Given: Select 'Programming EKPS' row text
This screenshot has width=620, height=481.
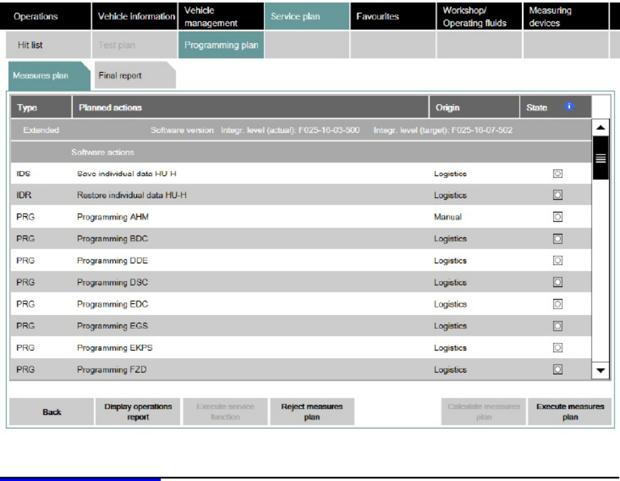Looking at the screenshot, I should [115, 348].
